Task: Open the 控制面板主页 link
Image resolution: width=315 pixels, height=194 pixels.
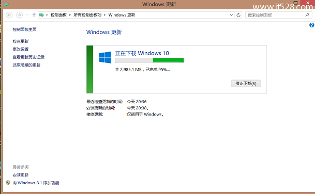Action: tap(24, 29)
